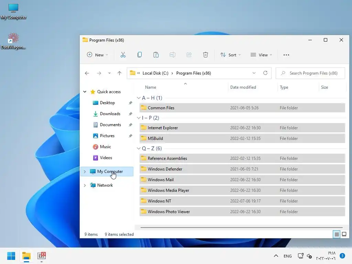This screenshot has height=264, width=352.
Task: Open the New dropdown menu
Action: tap(97, 55)
